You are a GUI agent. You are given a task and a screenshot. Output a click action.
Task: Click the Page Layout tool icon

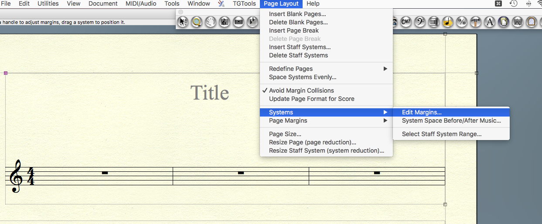tap(504, 22)
